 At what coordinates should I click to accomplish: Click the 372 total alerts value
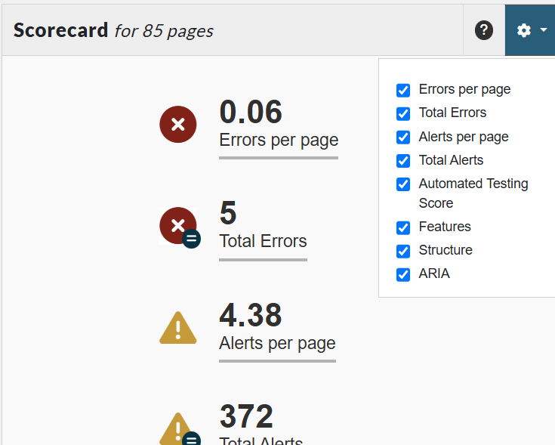point(246,416)
